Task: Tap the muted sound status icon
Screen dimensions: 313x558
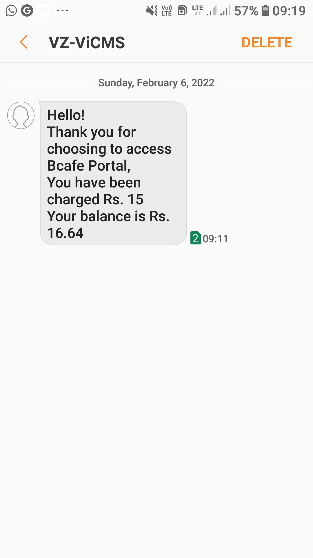Action: coord(152,11)
